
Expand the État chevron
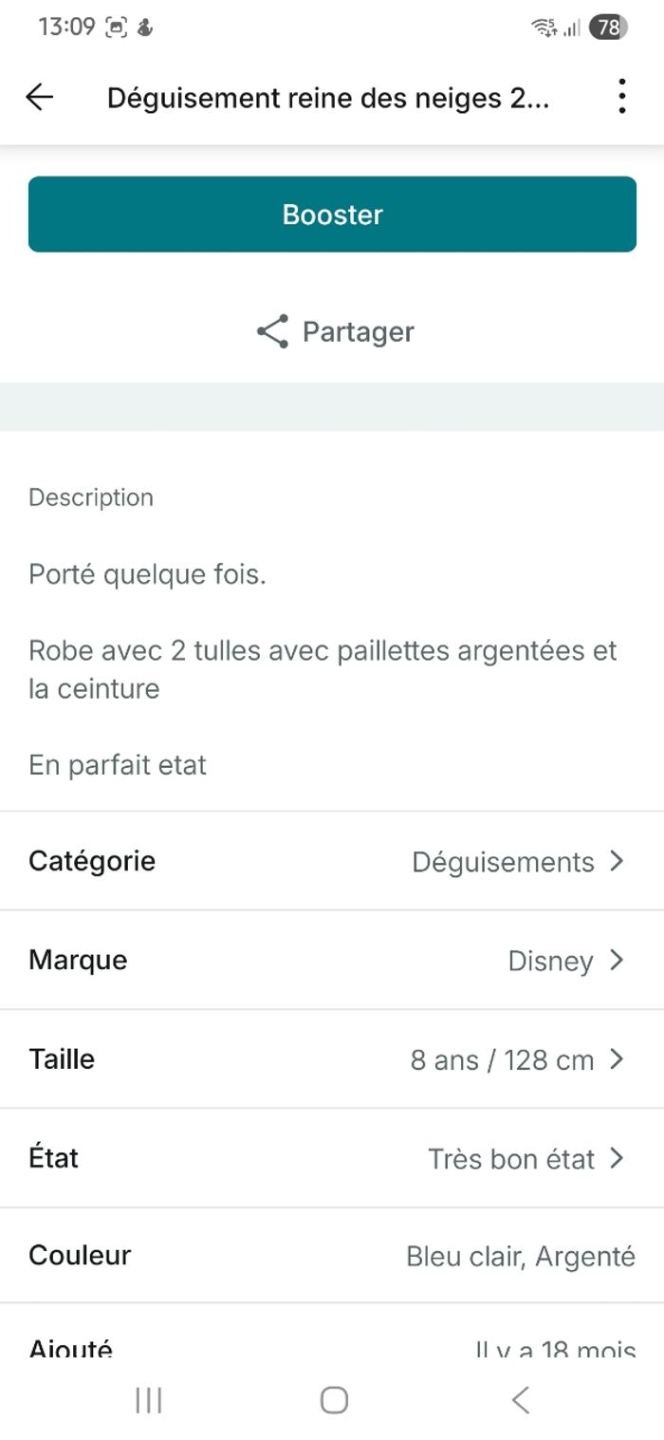617,1158
